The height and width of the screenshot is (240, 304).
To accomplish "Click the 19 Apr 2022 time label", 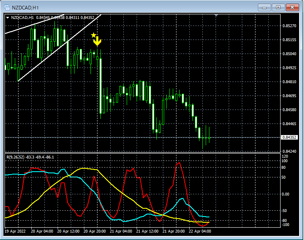I will [15, 231].
